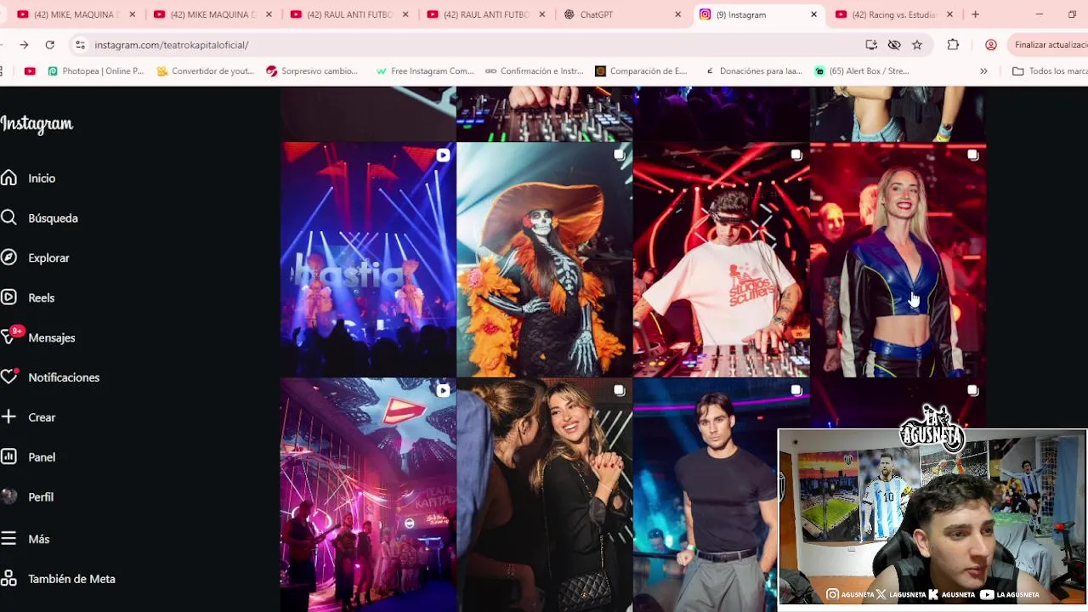Open Perfil avatar icon
Viewport: 1088px width, 612px height.
tap(8, 496)
